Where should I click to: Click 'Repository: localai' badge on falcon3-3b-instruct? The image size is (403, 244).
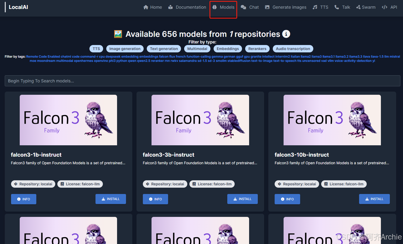pyautogui.click(x=165, y=184)
